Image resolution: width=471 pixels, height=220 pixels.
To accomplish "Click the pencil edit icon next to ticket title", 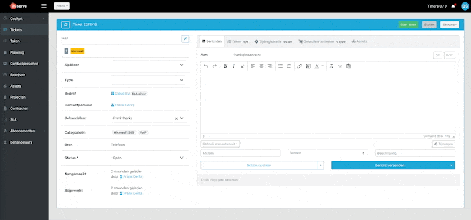I will 185,39.
